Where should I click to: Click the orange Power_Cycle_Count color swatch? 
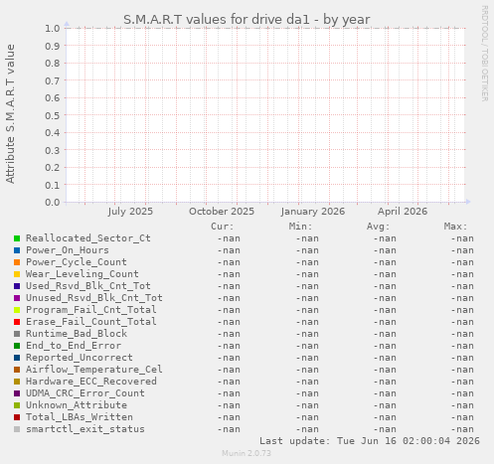17,262
